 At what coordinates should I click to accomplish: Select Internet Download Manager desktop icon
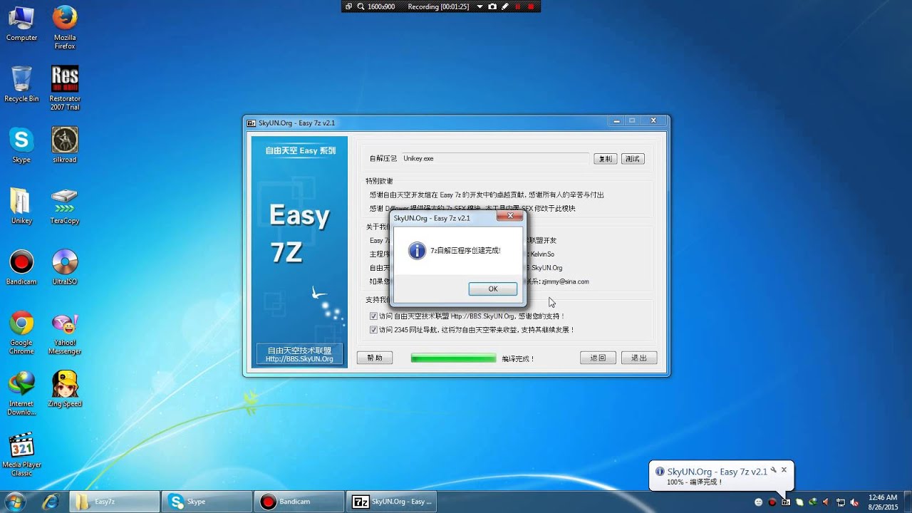coord(21,393)
